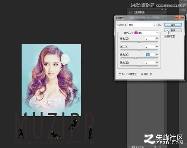The height and width of the screenshot is (148, 187).
Task: Select the 绝对(A) absolute radio button
Action: coord(142,74)
